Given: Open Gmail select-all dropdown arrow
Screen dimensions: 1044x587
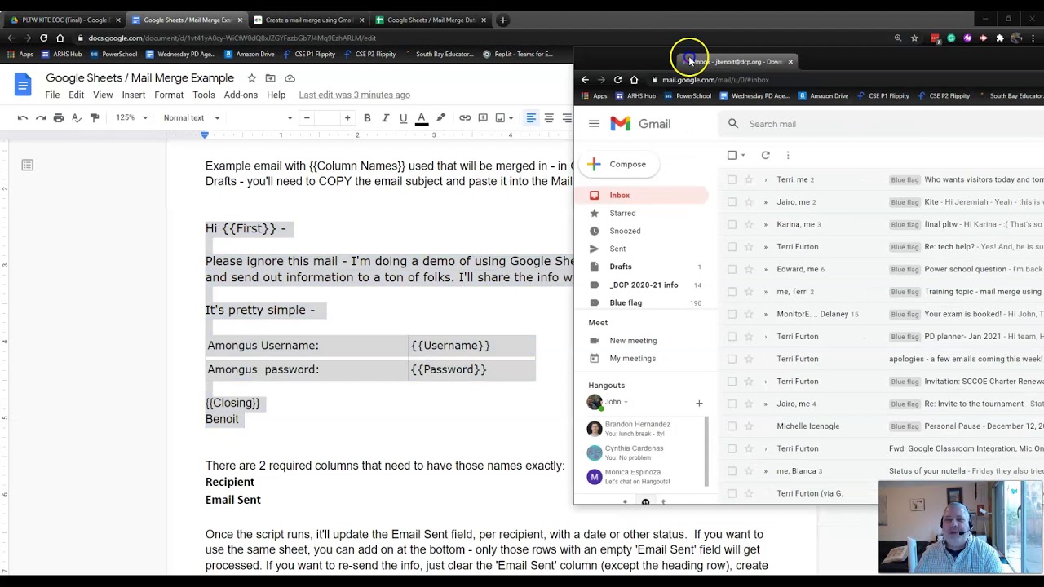Looking at the screenshot, I should [743, 155].
